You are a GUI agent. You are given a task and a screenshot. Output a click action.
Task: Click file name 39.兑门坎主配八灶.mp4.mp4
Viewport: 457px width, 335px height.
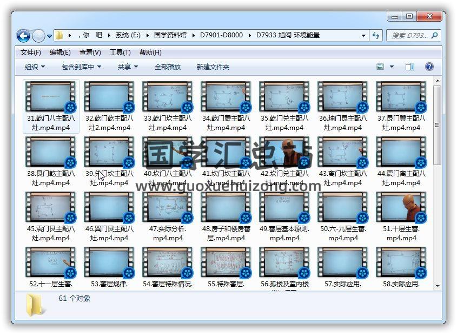click(109, 178)
